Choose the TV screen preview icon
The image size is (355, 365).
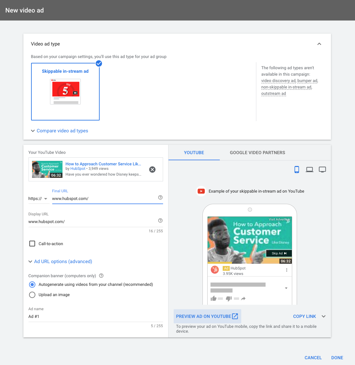pos(322,170)
